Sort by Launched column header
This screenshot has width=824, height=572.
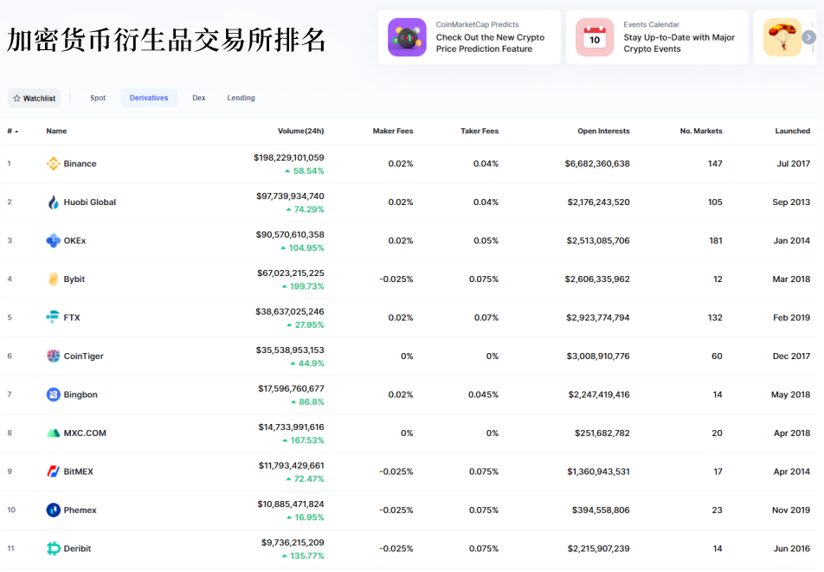(x=793, y=131)
